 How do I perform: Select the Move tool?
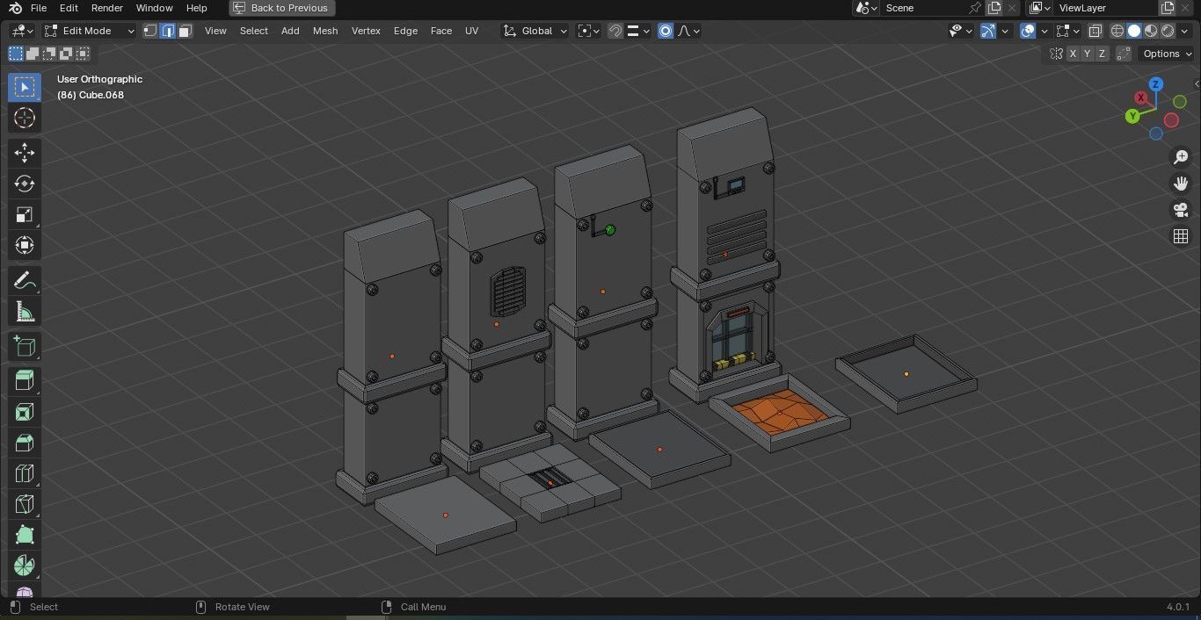tap(24, 153)
